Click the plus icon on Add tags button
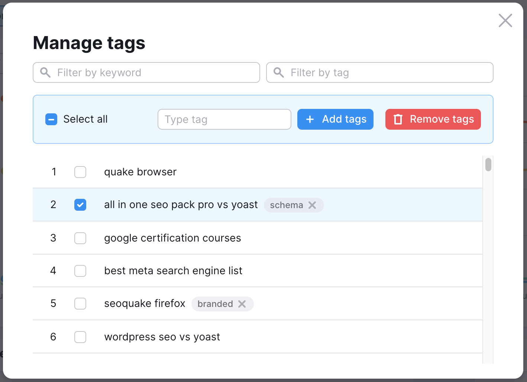The height and width of the screenshot is (382, 527). click(310, 119)
